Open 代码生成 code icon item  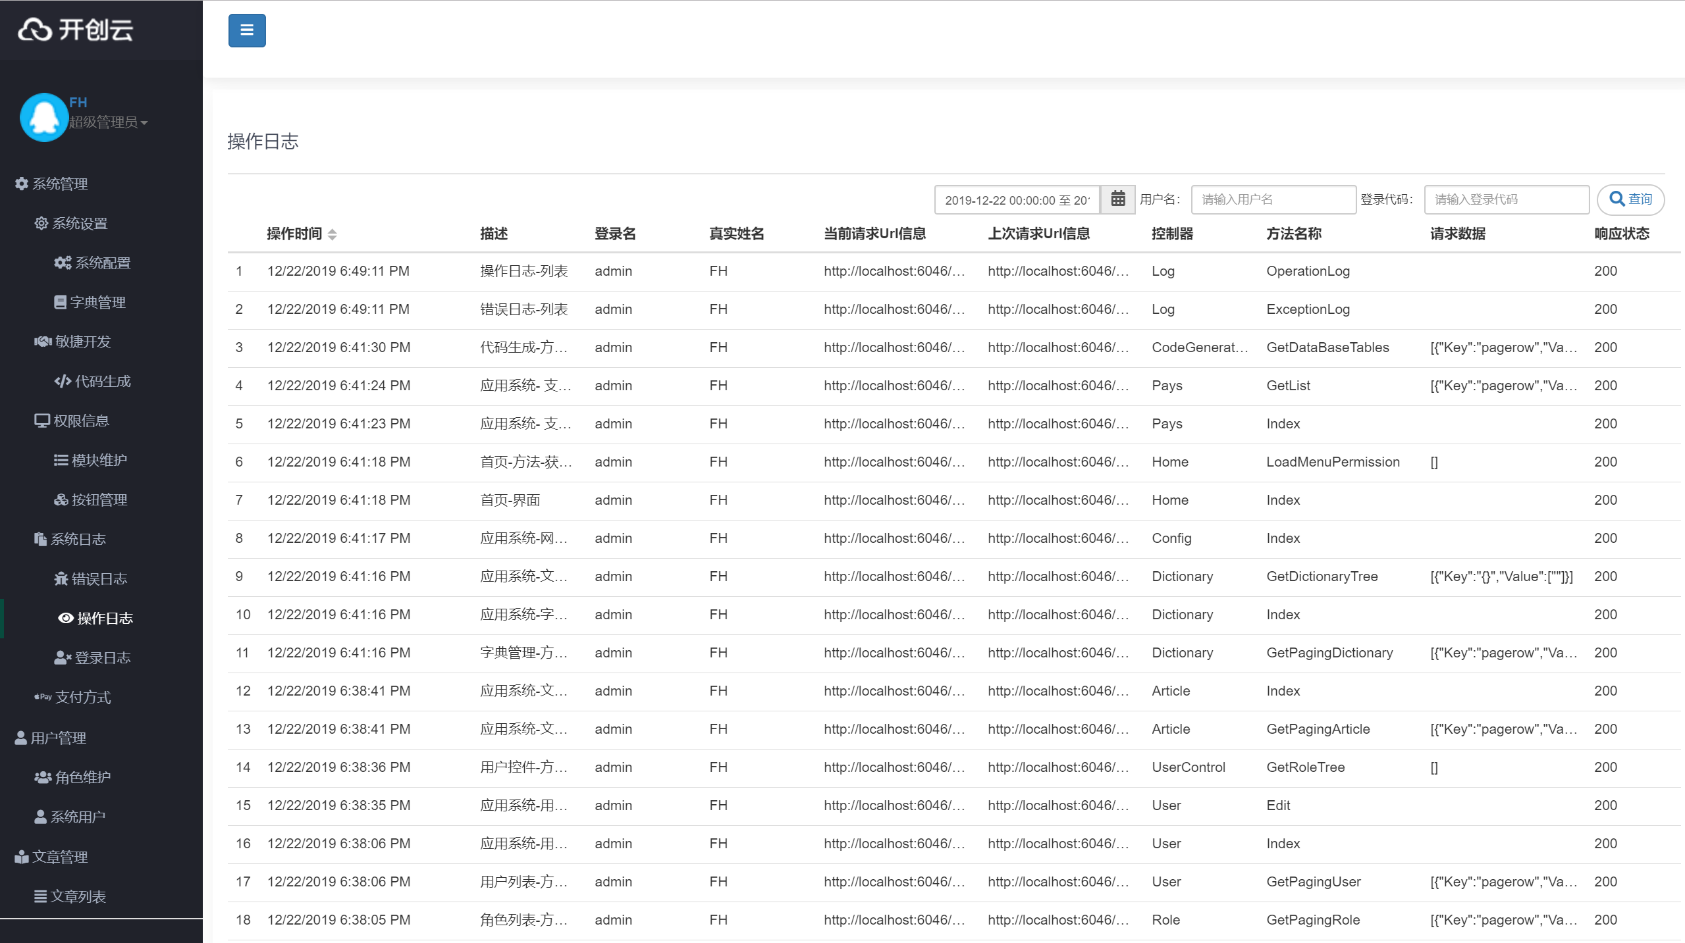pos(93,381)
